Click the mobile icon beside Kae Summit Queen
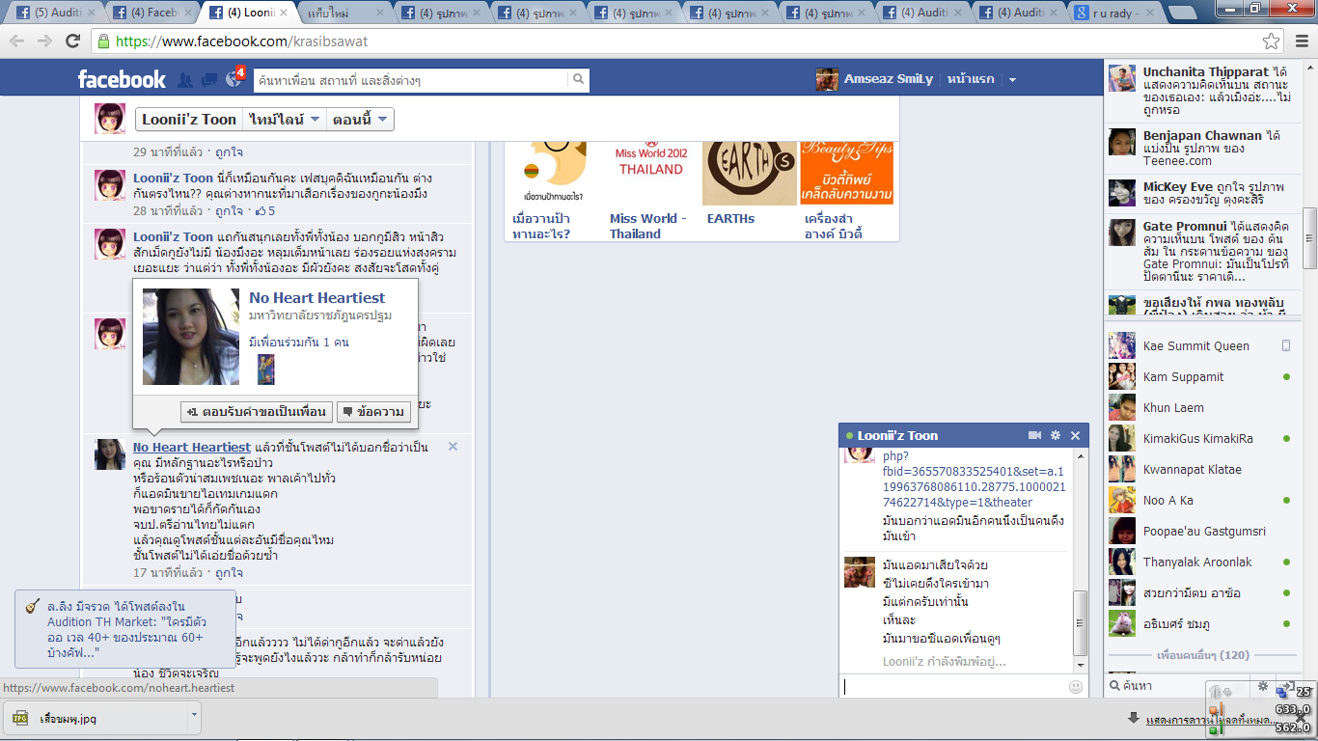The width and height of the screenshot is (1318, 741). (1286, 345)
